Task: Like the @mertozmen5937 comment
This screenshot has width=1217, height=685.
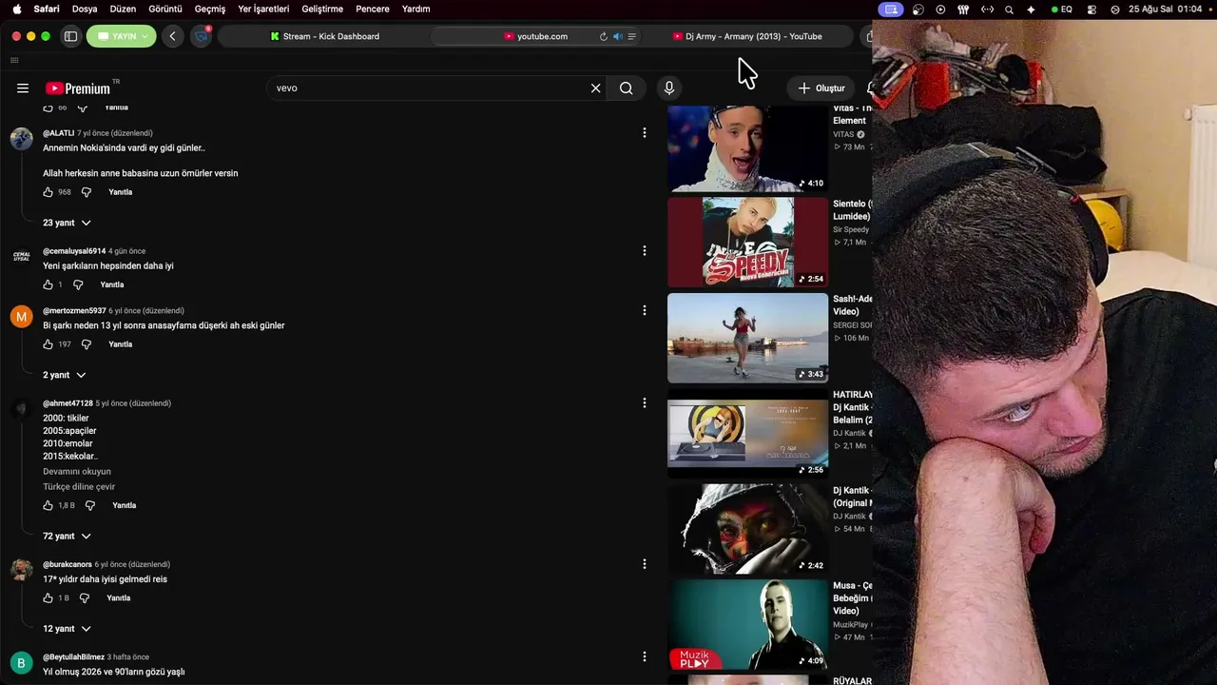Action: point(48,344)
